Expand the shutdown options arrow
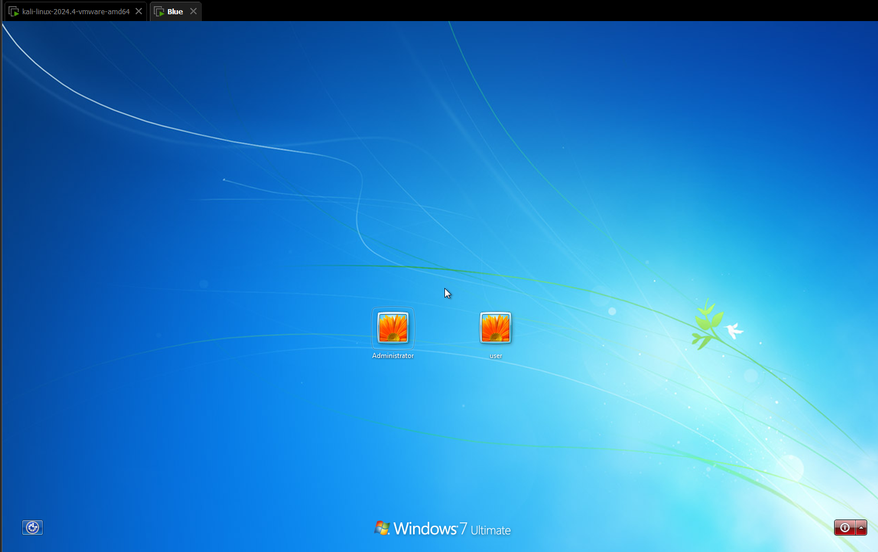878x552 pixels. pyautogui.click(x=861, y=528)
